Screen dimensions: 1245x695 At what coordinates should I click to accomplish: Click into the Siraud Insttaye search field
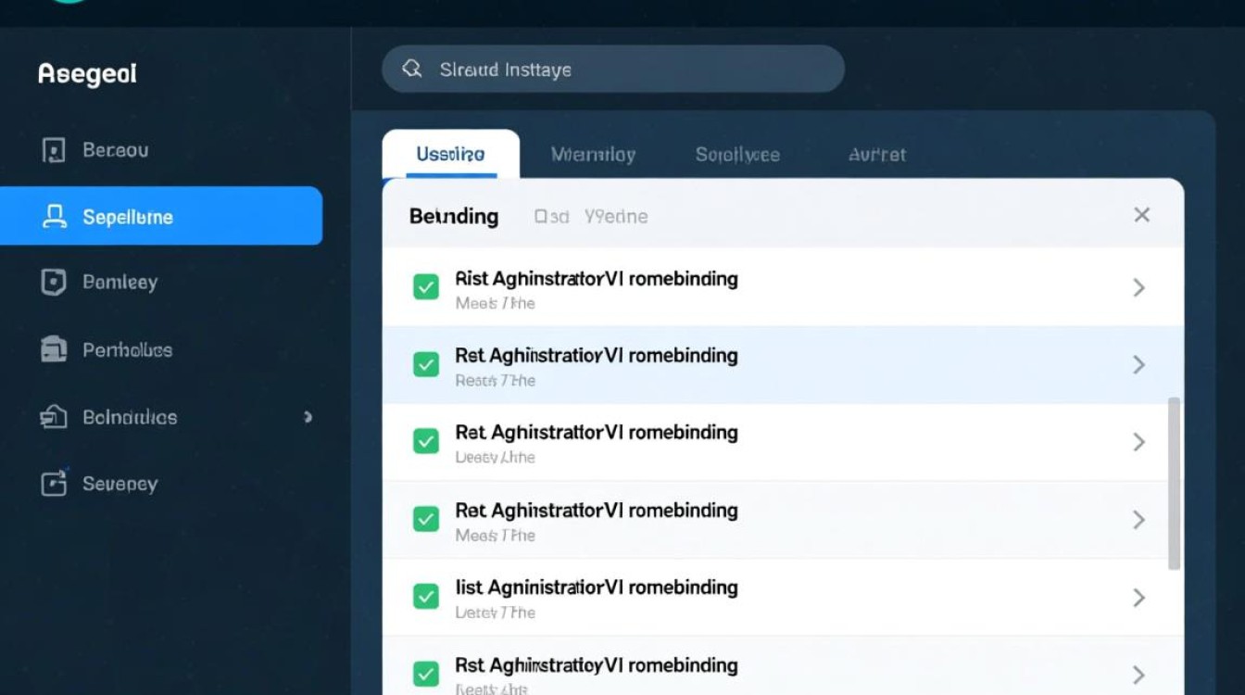630,69
